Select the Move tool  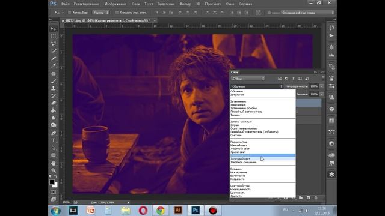tap(54, 29)
